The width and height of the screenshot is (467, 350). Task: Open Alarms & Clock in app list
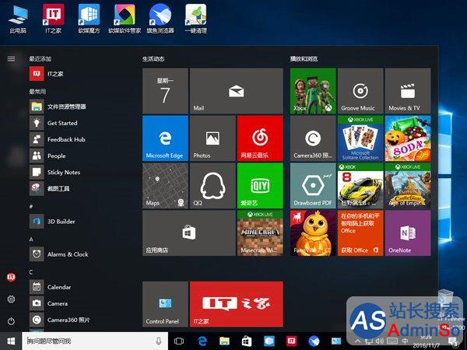(x=79, y=254)
